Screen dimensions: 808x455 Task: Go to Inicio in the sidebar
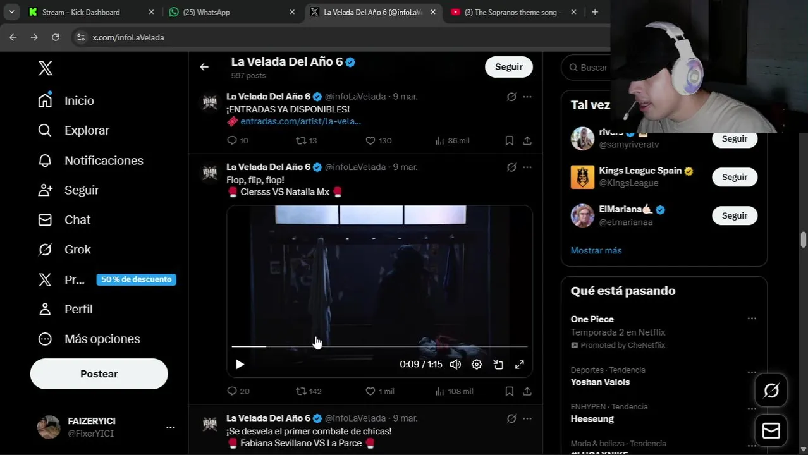66,100
